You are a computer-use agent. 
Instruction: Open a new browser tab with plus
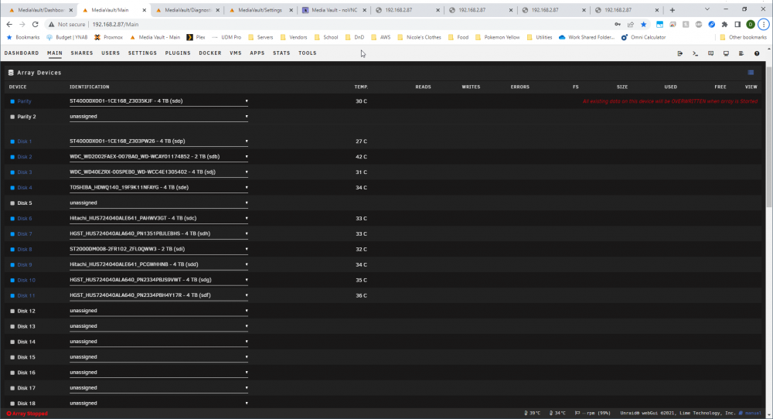click(672, 10)
